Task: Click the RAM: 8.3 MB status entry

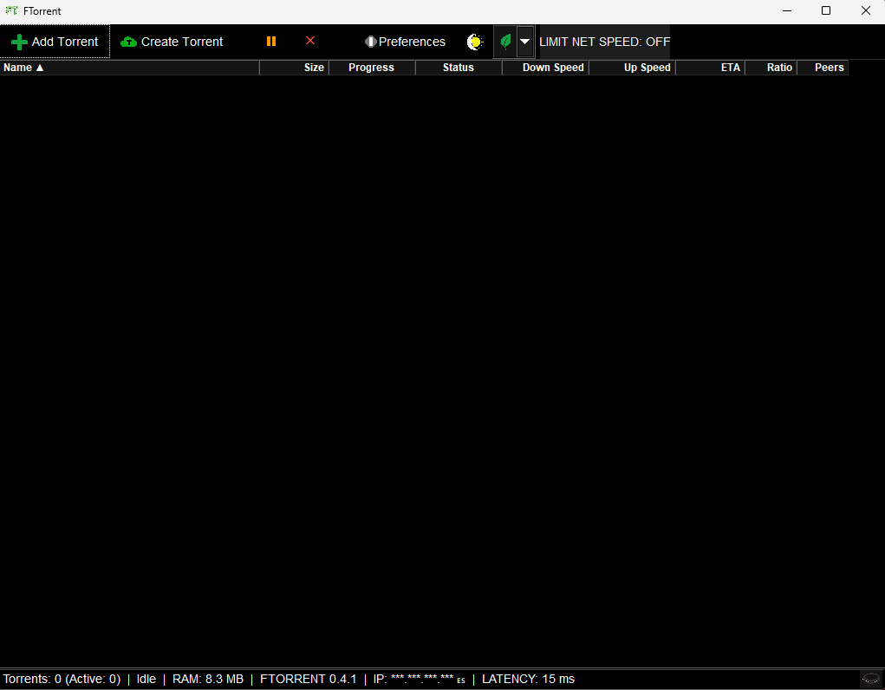Action: point(208,679)
